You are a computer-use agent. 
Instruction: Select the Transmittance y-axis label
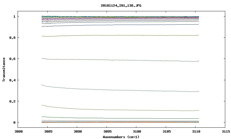4,69
